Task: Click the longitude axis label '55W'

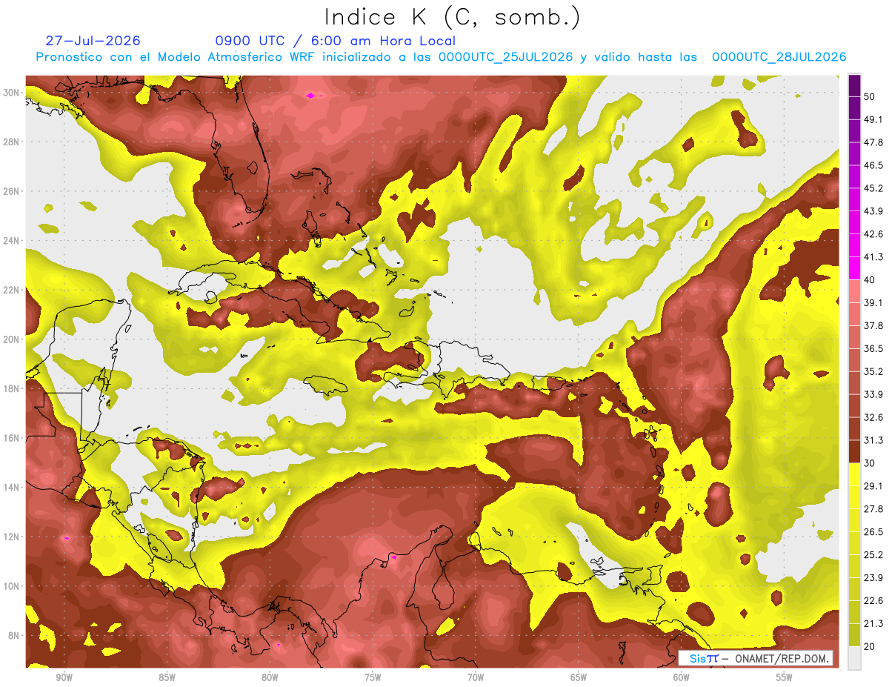Action: tap(785, 677)
